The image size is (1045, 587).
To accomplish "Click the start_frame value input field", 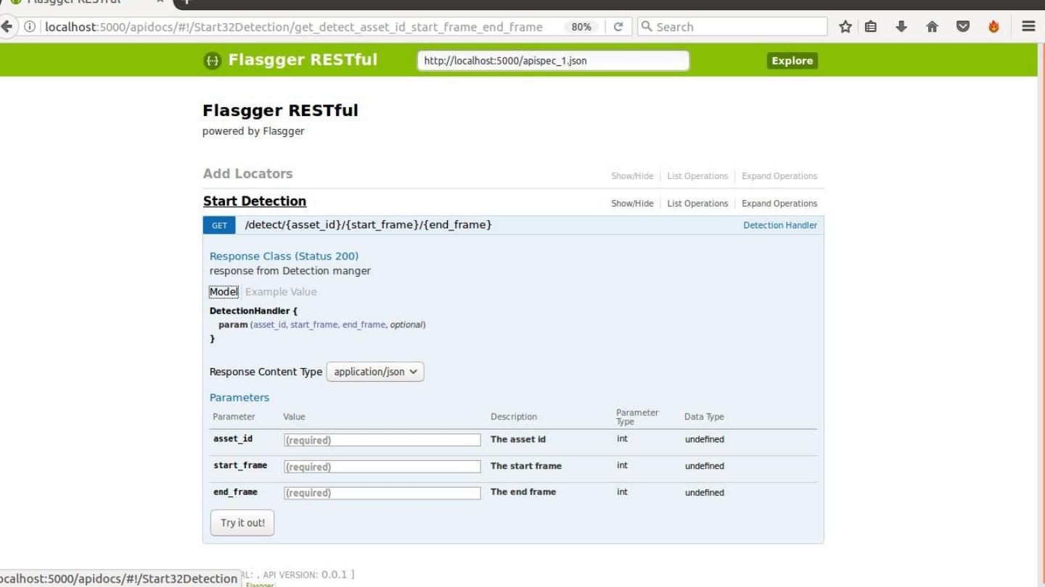I will point(382,467).
